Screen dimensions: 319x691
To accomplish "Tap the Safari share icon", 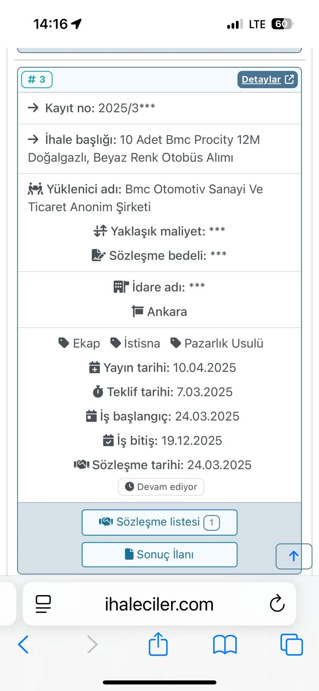I will coord(158,644).
